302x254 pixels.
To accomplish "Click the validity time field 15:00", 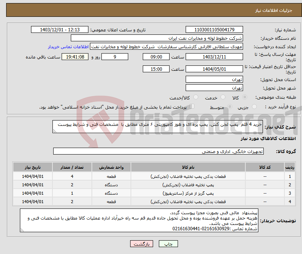I will pos(156,69).
